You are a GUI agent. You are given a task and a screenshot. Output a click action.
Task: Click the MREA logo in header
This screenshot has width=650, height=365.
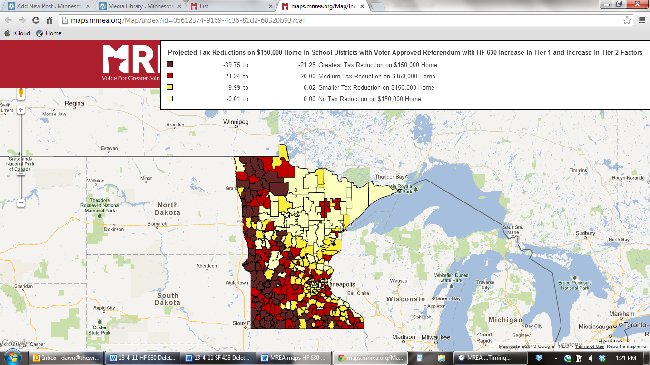[131, 63]
